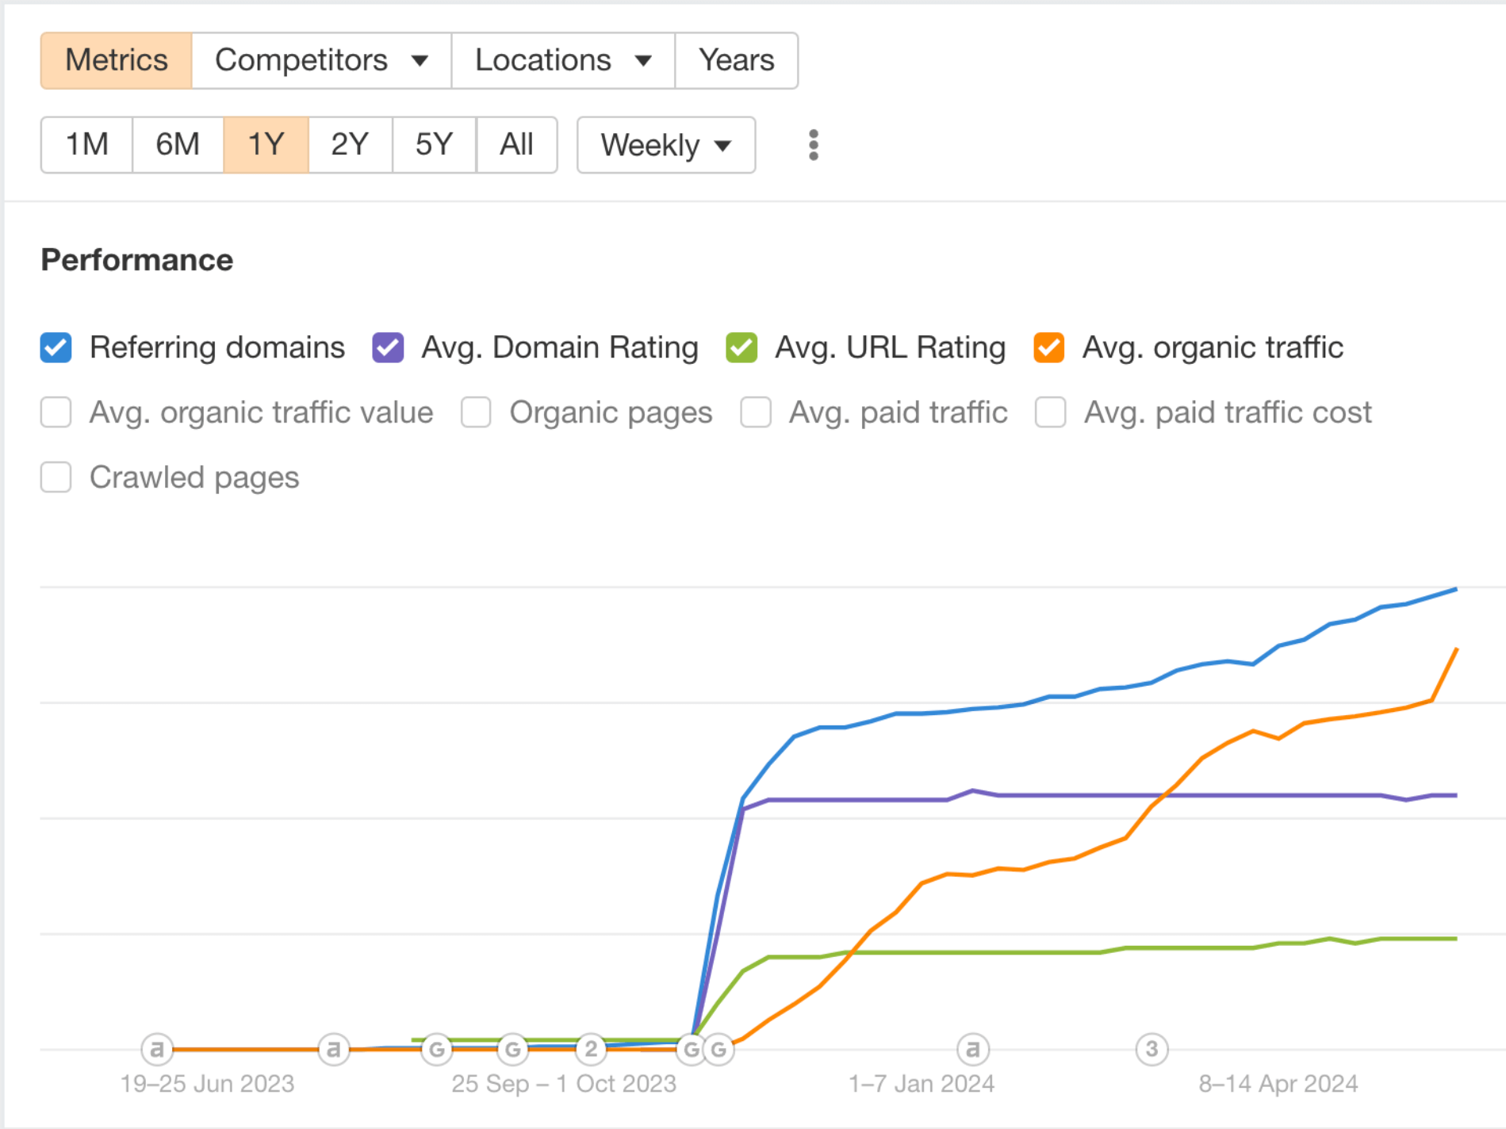This screenshot has height=1129, width=1506.
Task: Open the Weekly interval dropdown
Action: tap(665, 145)
